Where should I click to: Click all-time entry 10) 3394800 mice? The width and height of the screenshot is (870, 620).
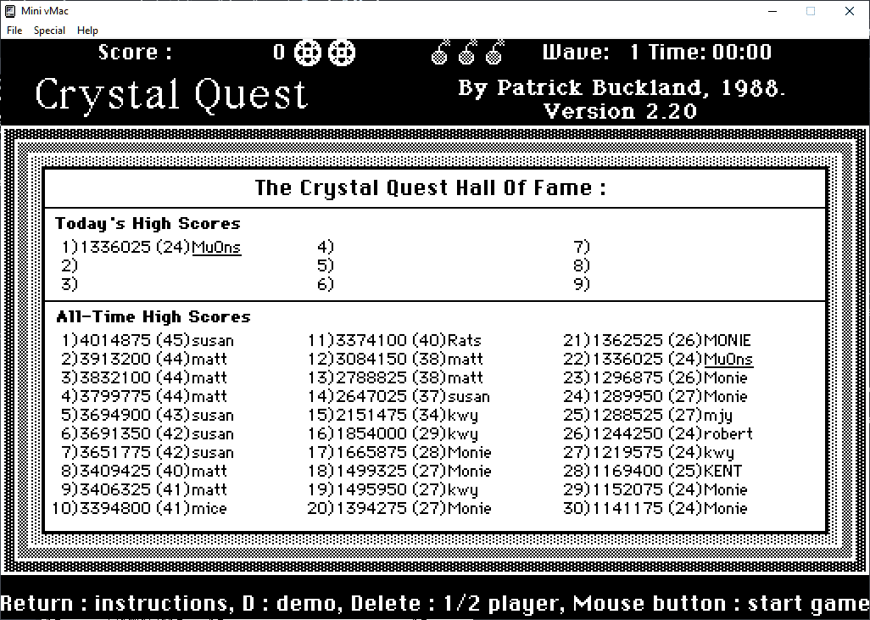coord(139,508)
